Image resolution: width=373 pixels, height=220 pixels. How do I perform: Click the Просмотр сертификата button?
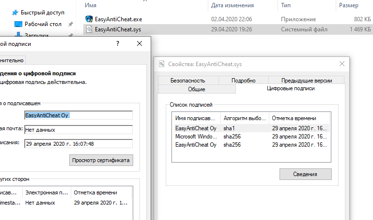pos(101,160)
